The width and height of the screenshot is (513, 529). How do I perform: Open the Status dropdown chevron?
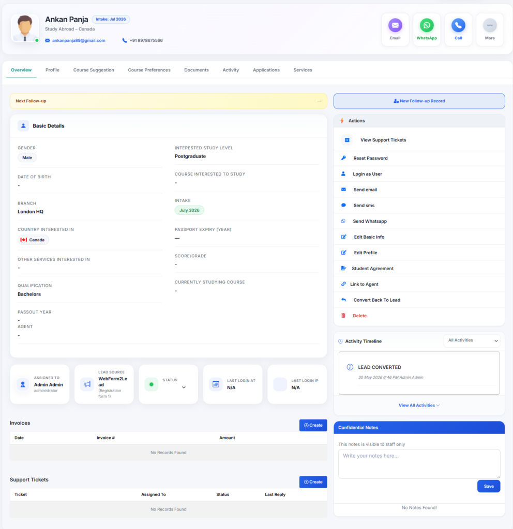(x=184, y=387)
